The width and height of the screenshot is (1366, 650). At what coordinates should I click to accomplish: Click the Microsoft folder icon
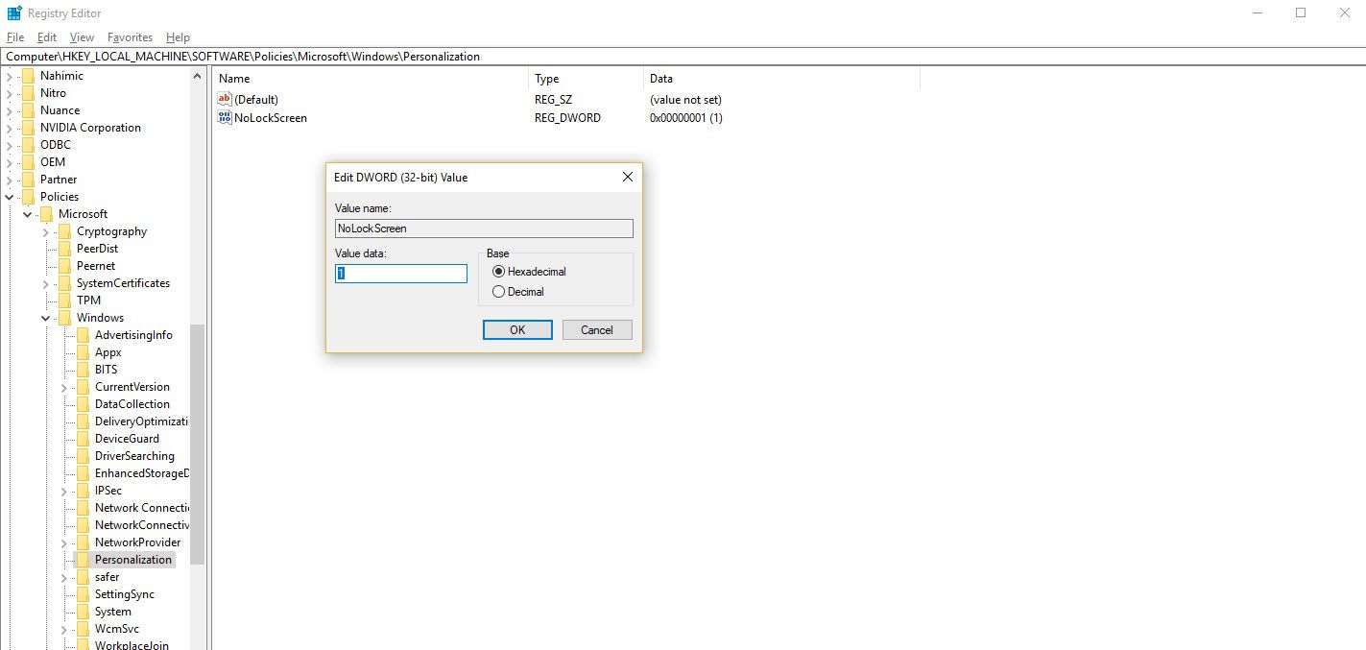(46, 214)
